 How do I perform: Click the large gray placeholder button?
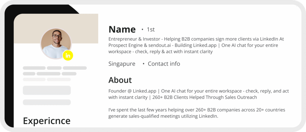coord(47,90)
